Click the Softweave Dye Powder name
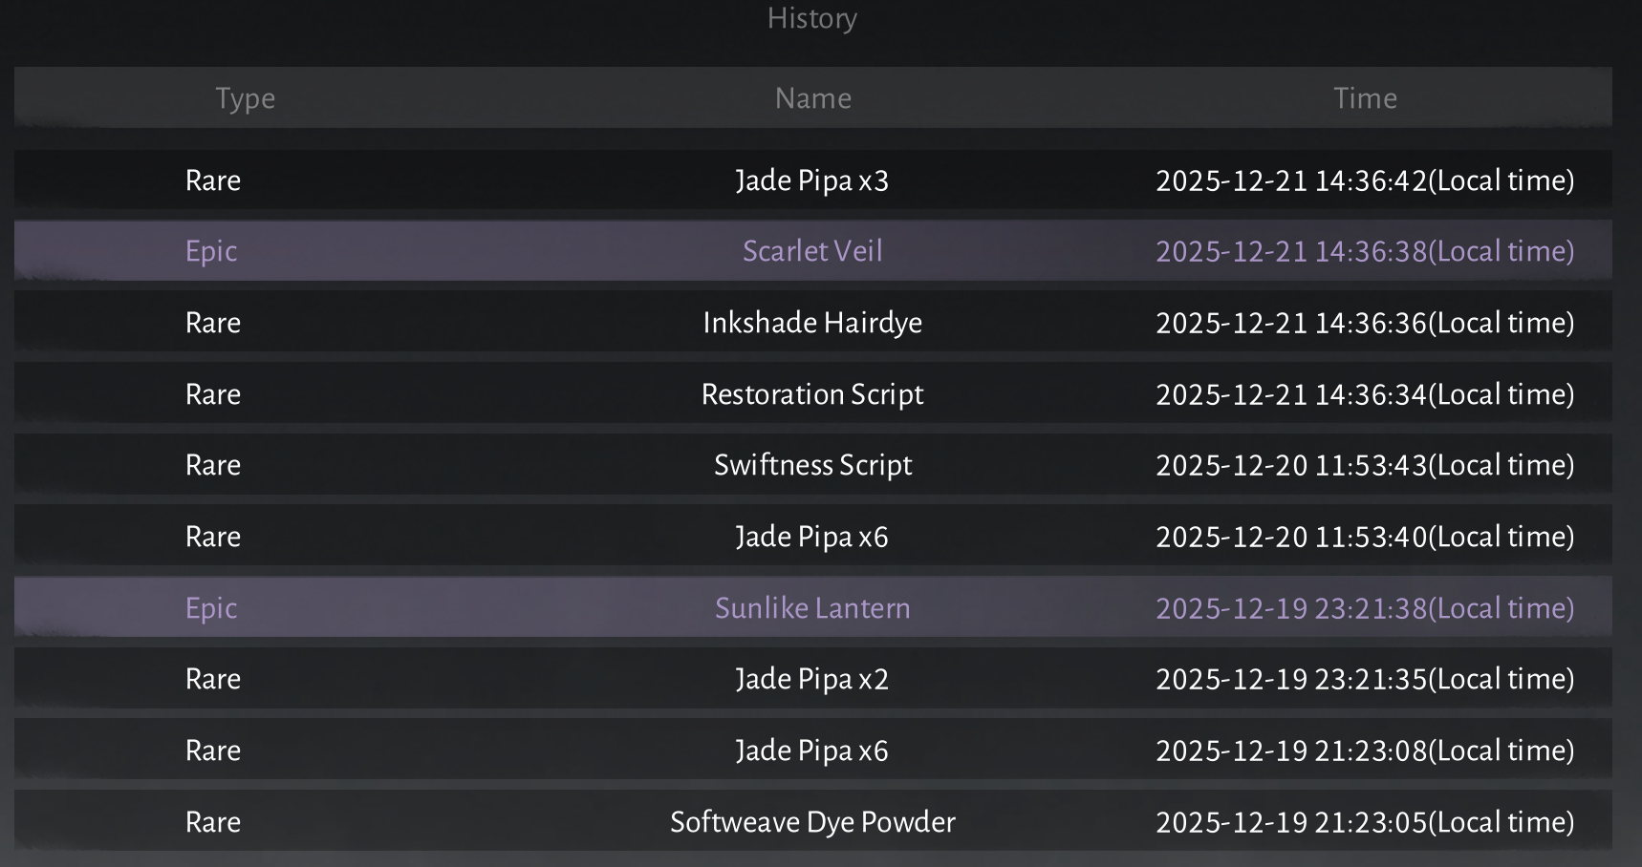Viewport: 1642px width, 867px height. (812, 822)
